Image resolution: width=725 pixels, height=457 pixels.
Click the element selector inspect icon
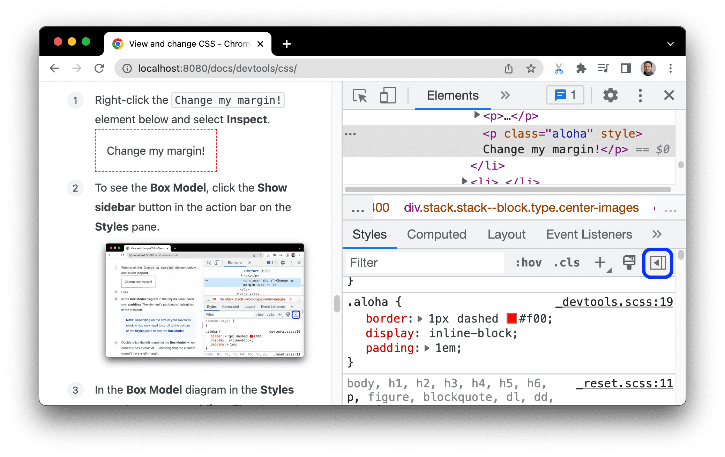click(x=360, y=96)
